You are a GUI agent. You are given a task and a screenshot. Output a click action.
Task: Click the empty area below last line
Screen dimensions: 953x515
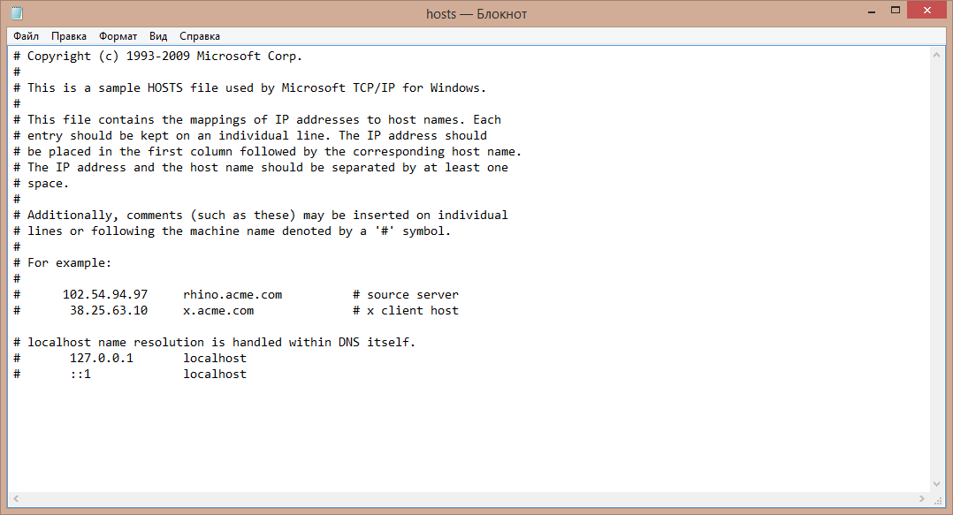tap(468, 437)
